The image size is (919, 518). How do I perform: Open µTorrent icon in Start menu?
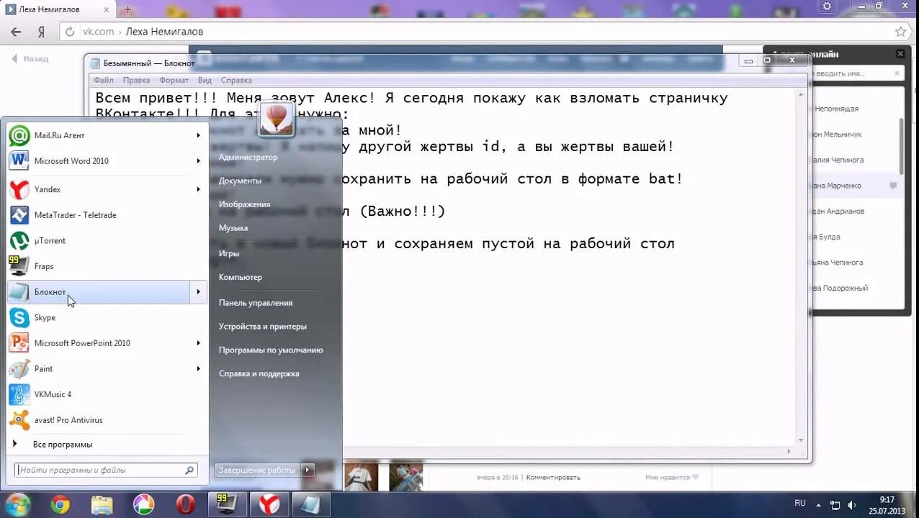[19, 240]
